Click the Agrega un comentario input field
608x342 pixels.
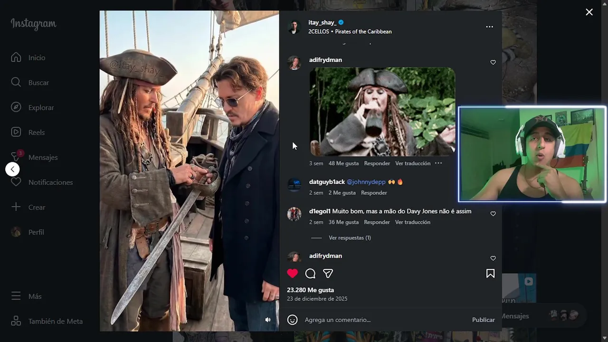click(x=380, y=320)
